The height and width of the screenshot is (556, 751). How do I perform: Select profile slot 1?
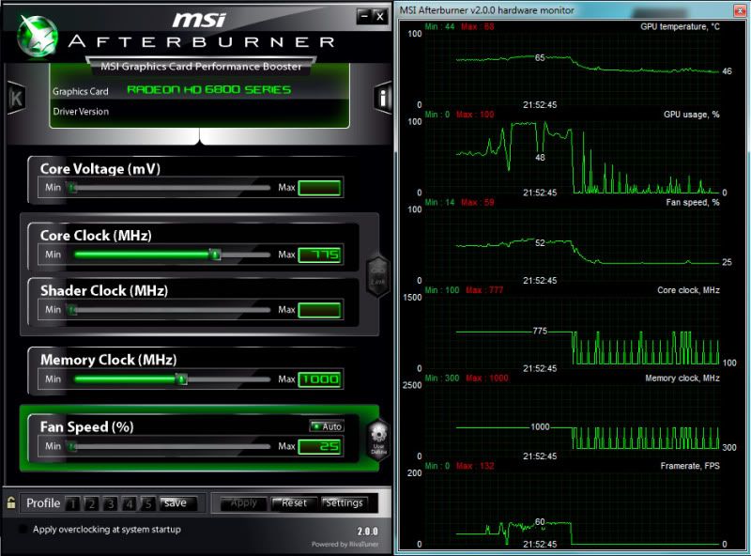[72, 503]
